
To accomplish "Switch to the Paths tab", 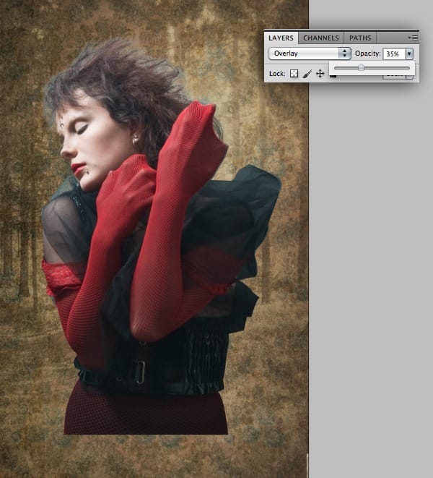I will tap(360, 38).
